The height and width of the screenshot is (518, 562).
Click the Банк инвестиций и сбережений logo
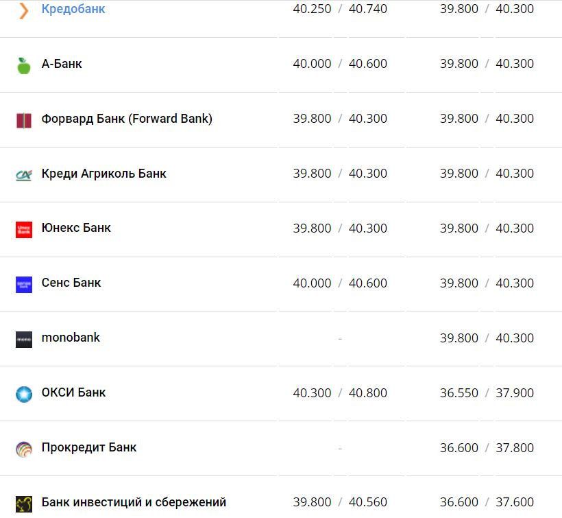pos(24,504)
